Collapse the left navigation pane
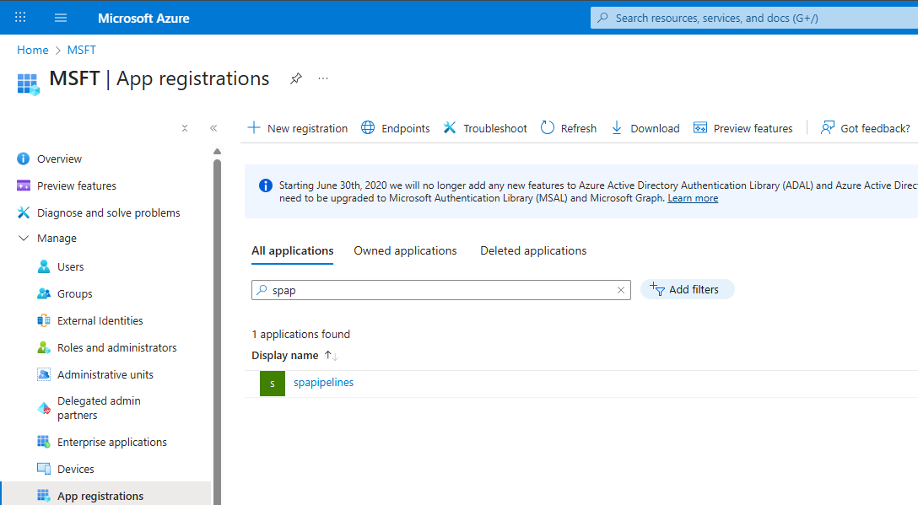Viewport: 918px width, 505px height. (x=213, y=128)
